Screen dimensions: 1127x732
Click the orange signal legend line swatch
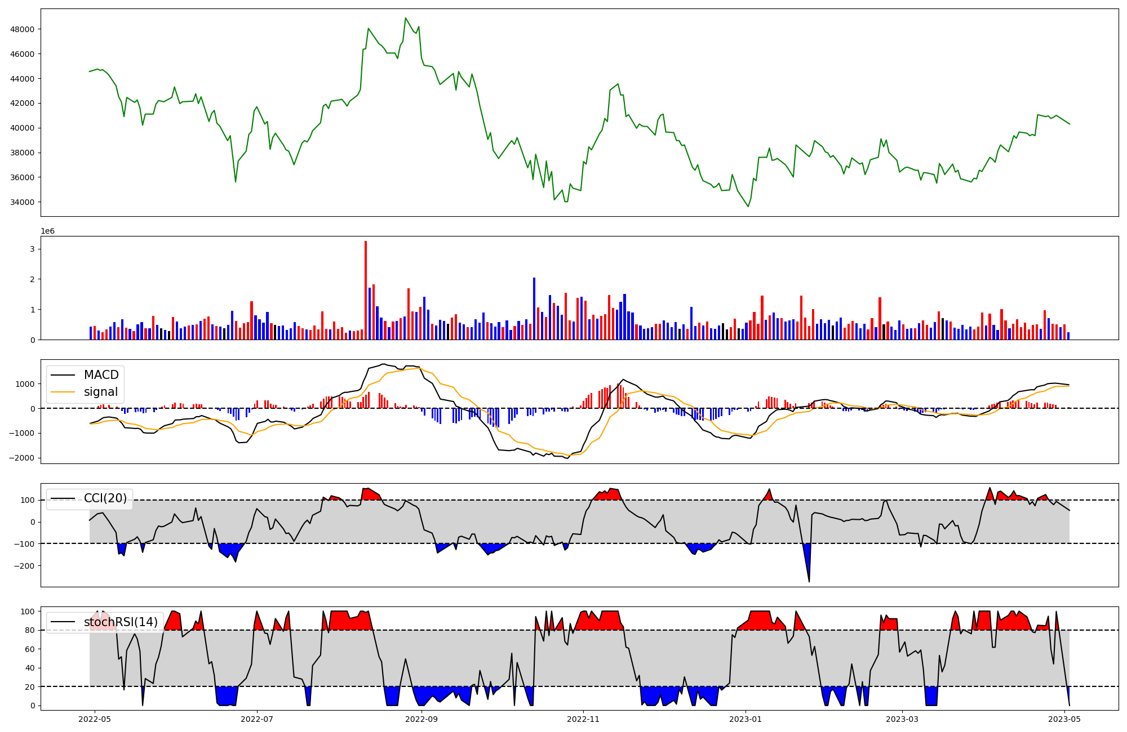pyautogui.click(x=64, y=392)
